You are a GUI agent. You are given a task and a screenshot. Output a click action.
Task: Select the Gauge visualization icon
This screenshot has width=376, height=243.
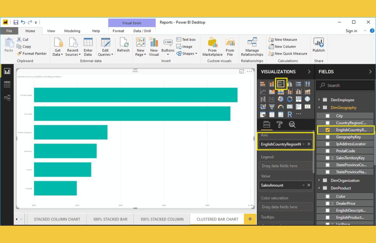pyautogui.click(x=281, y=106)
